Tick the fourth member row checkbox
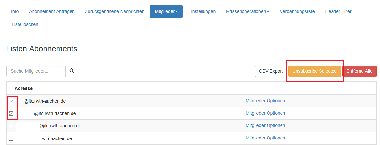The width and height of the screenshot is (380, 145). point(11,138)
